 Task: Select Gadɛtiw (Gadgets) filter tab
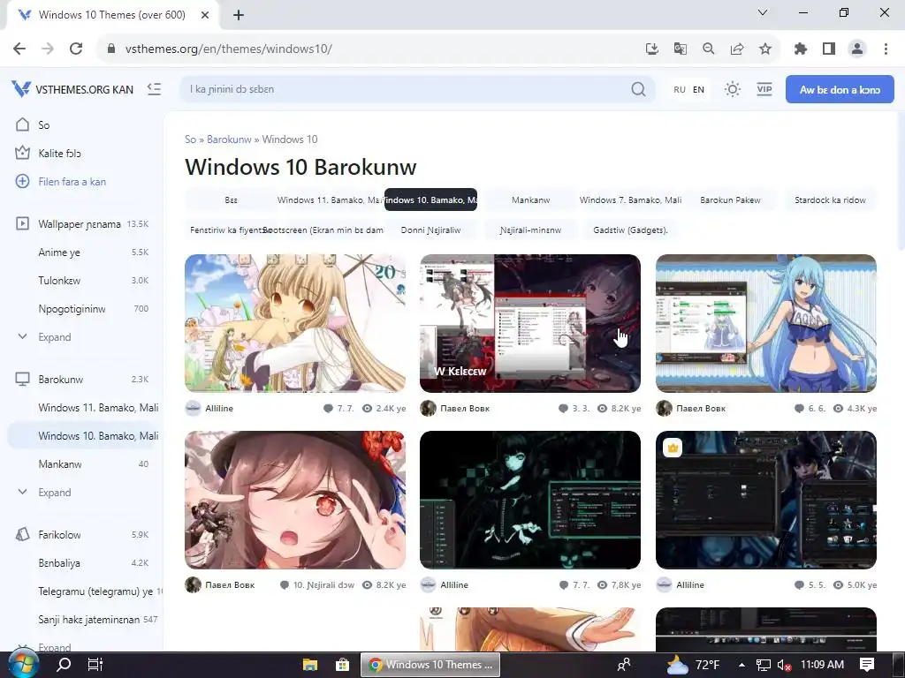(x=630, y=230)
